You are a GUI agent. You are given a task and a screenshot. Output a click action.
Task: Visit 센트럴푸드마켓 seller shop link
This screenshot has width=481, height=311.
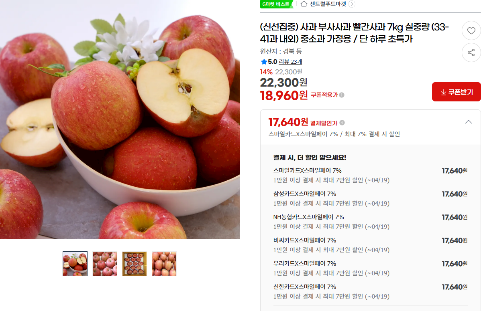328,4
